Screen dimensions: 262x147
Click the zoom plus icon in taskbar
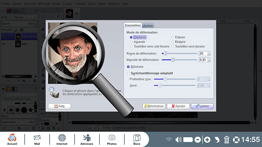207,140
